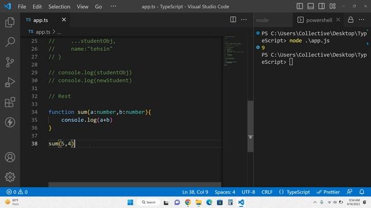Open terminal panel More Actions ellipsis

tap(362, 20)
